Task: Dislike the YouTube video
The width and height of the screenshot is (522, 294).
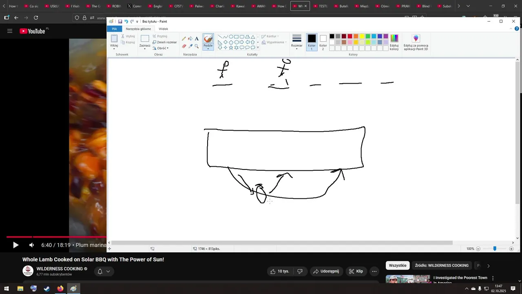Action: [300, 271]
